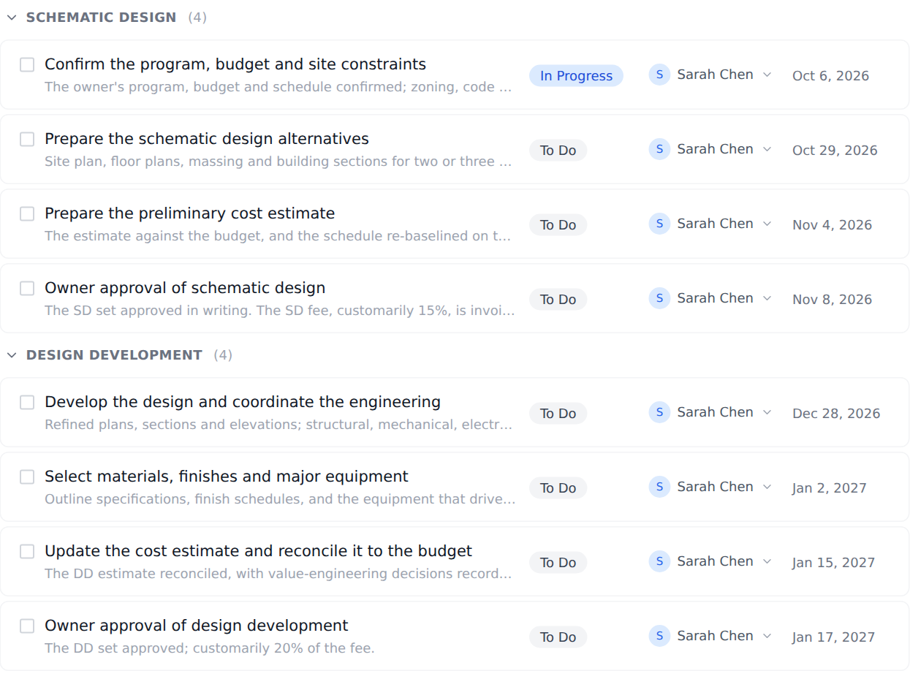
Task: Tick 'Select materials, finishes and major equipment' checkbox
Action: click(27, 477)
